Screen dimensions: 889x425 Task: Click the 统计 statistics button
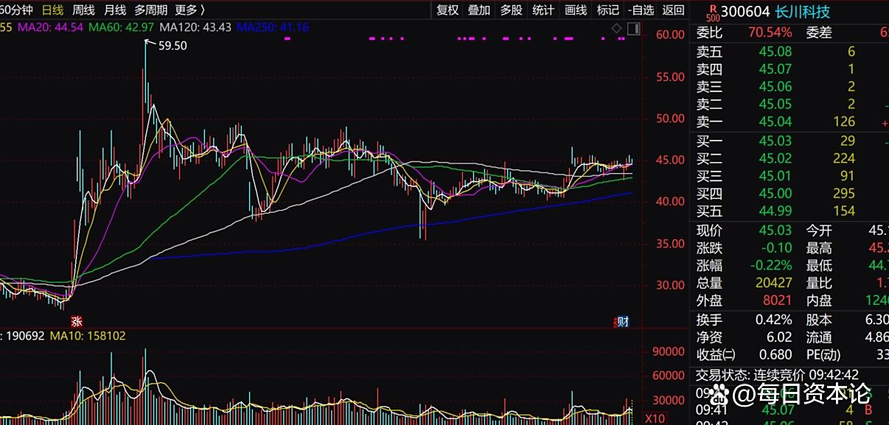coord(543,10)
